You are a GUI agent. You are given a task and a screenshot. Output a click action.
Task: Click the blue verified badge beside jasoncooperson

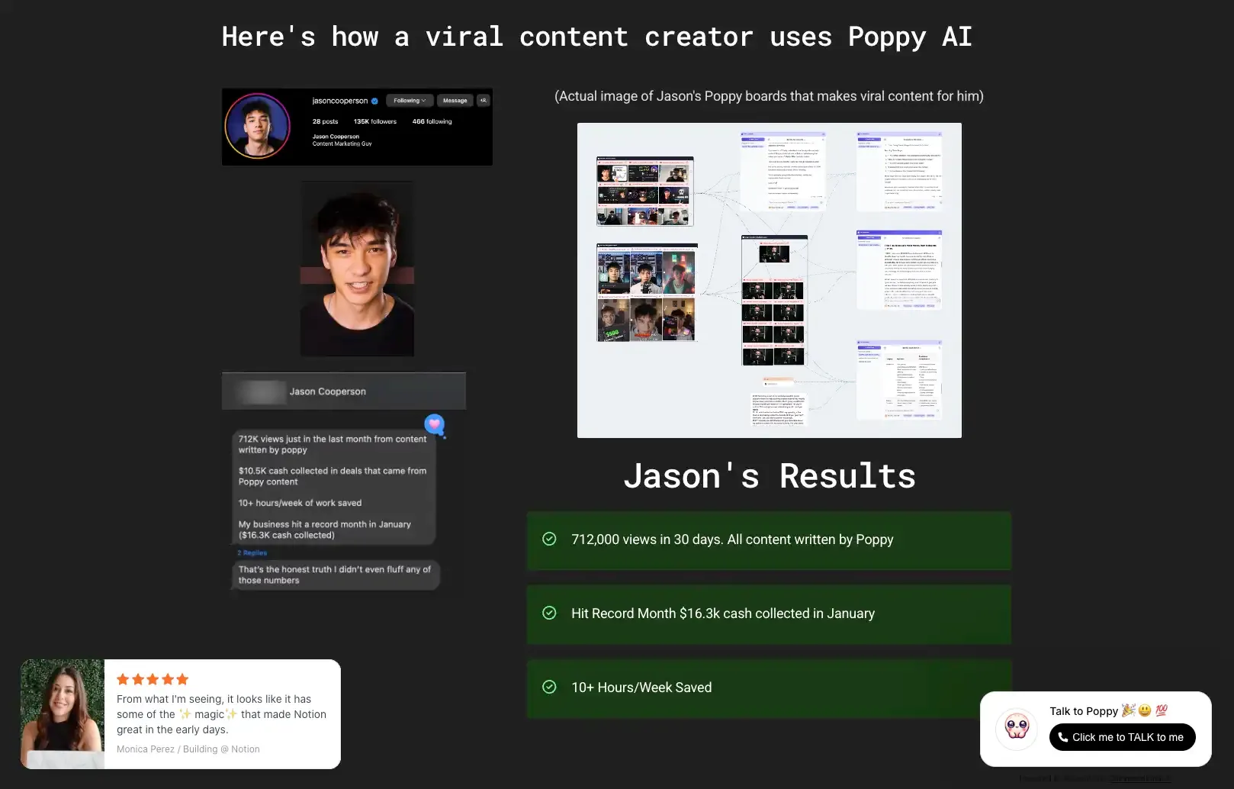coord(374,101)
